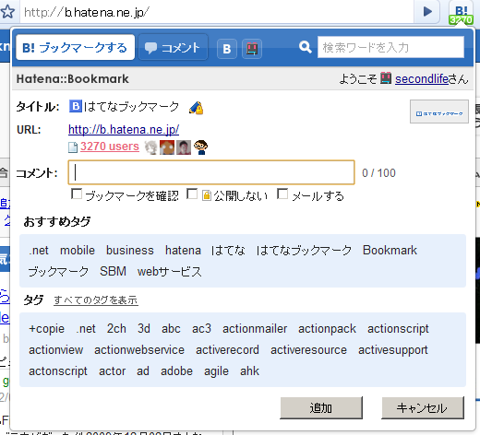
Task: Check the メールする checkbox
Action: (x=282, y=194)
